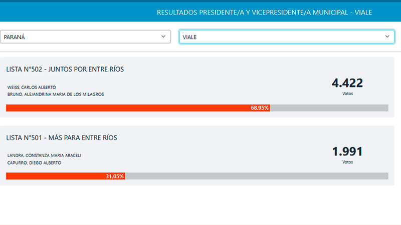
Task: Click candidate name Capurro, Diego Alberto
Action: pyautogui.click(x=34, y=162)
